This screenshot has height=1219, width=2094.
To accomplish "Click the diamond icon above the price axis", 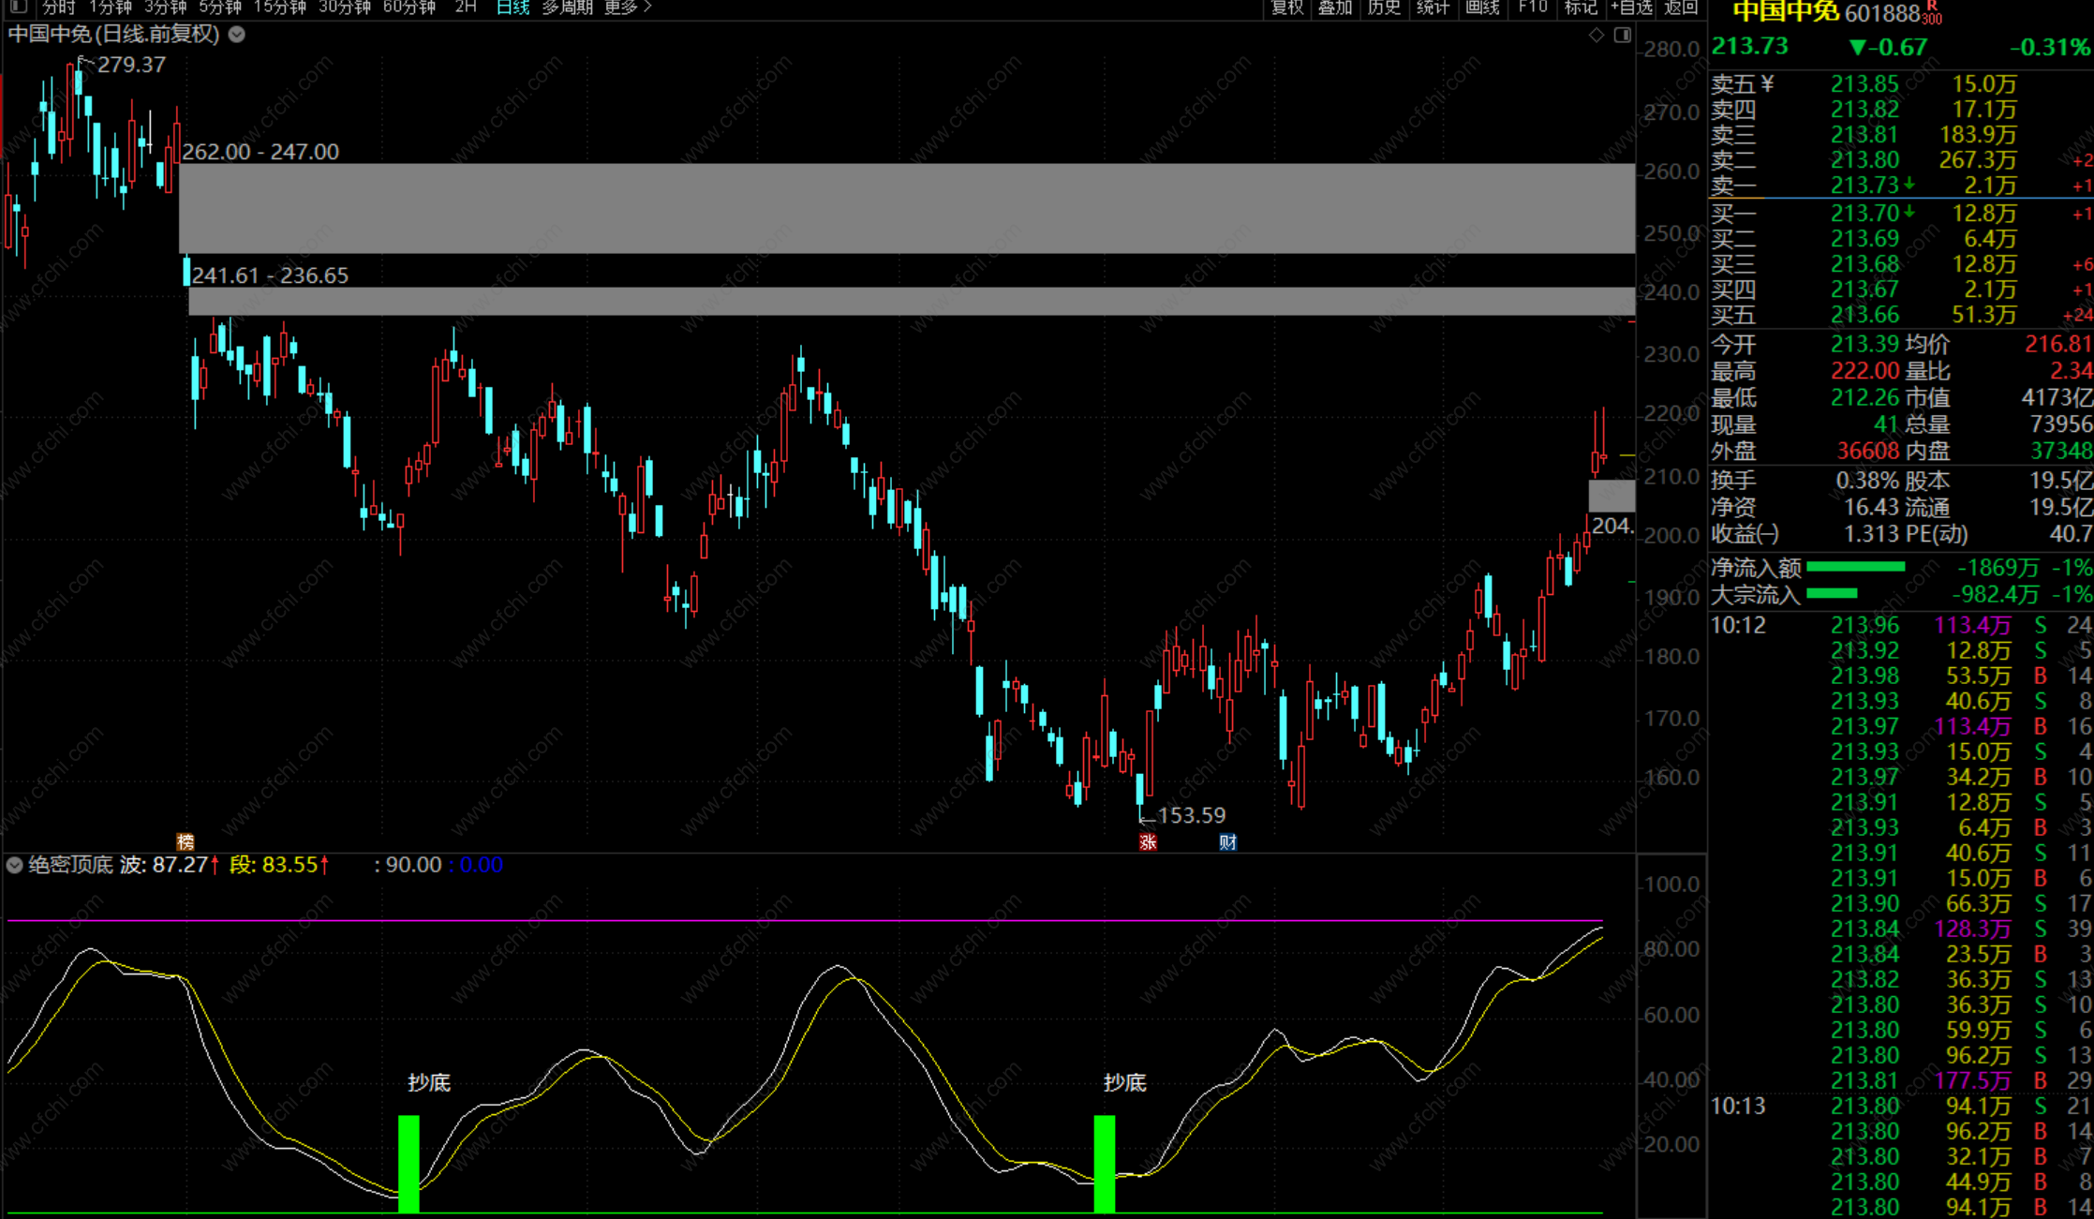I will pos(1596,36).
